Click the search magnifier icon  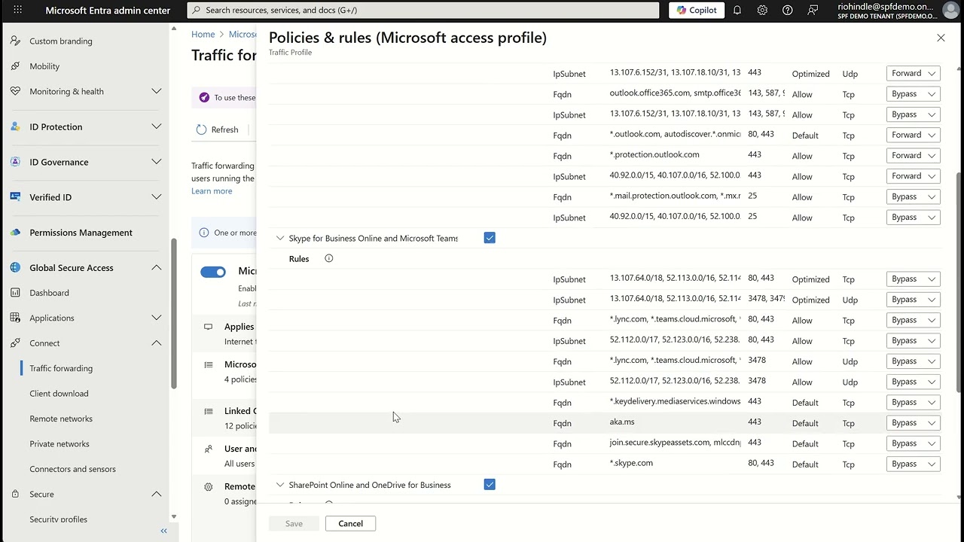tap(196, 11)
